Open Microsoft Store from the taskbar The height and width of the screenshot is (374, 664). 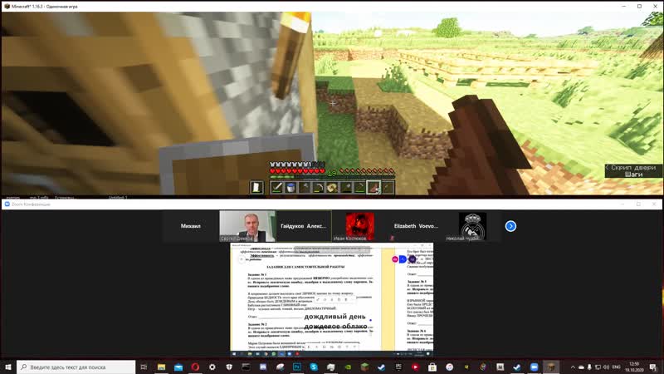pos(432,367)
